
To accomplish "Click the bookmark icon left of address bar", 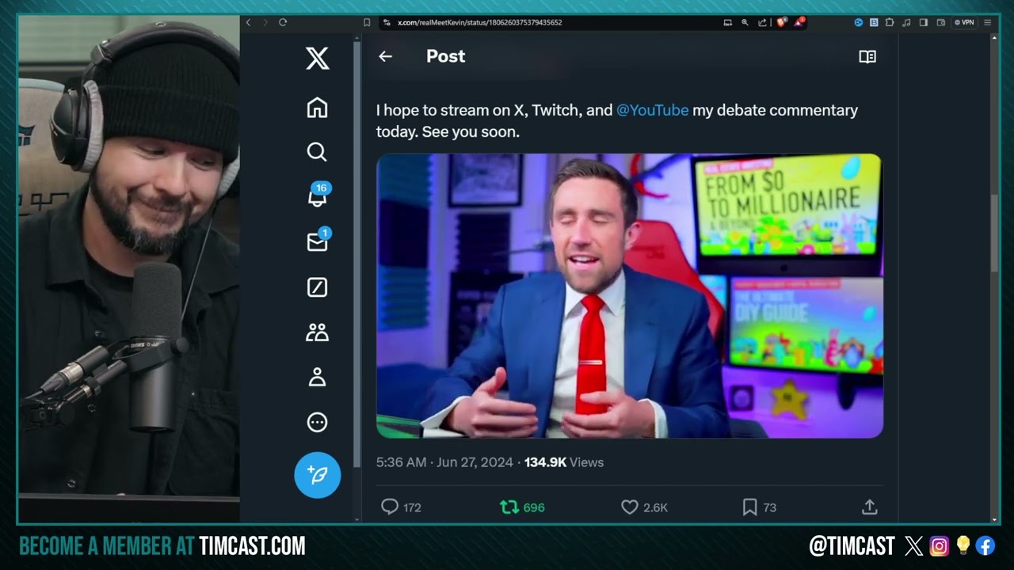I will (367, 22).
